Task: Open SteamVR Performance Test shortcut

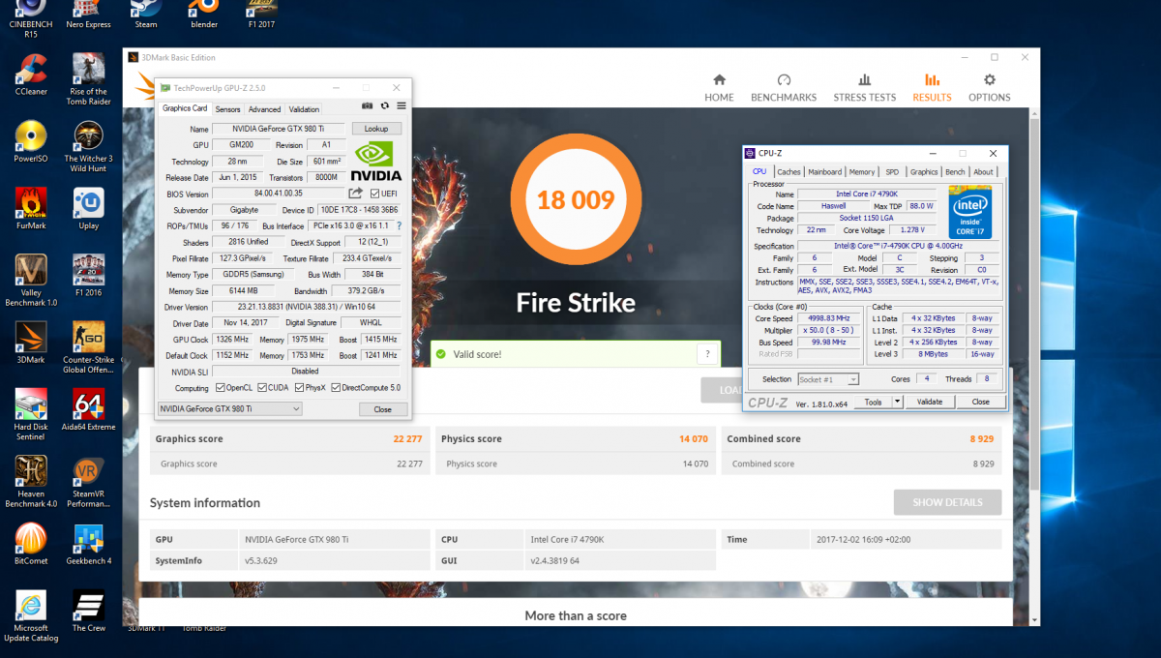Action: (x=89, y=482)
